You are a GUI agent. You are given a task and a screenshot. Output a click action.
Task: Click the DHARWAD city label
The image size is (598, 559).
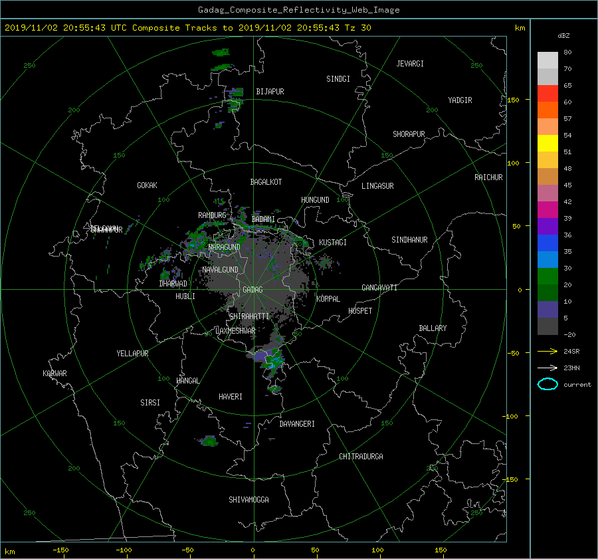tap(173, 284)
